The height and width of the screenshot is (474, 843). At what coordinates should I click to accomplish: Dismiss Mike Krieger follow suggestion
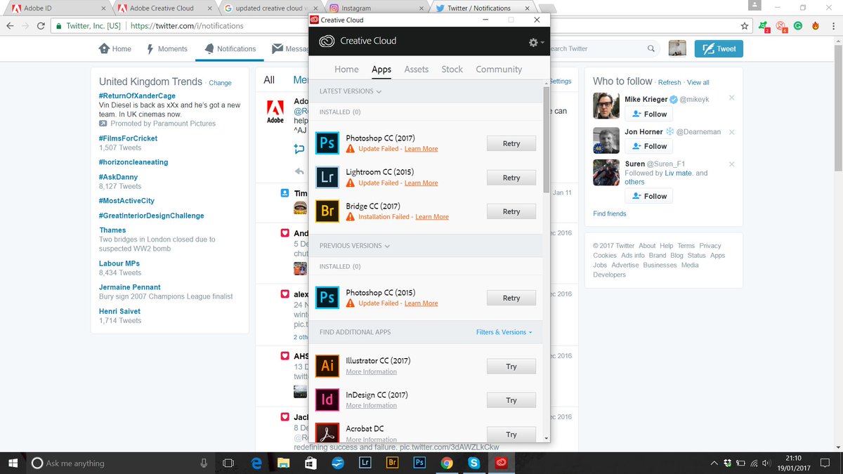(731, 98)
